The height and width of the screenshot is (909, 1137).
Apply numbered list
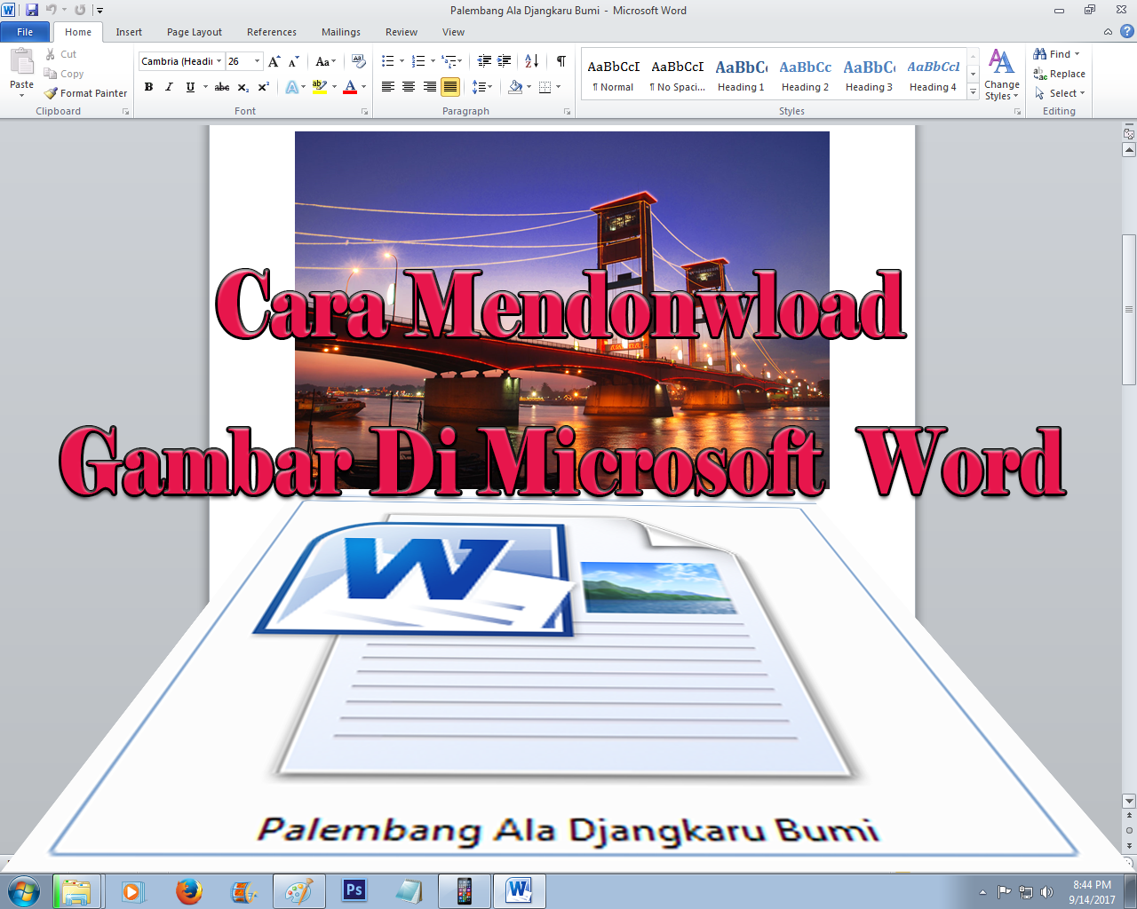(x=418, y=61)
